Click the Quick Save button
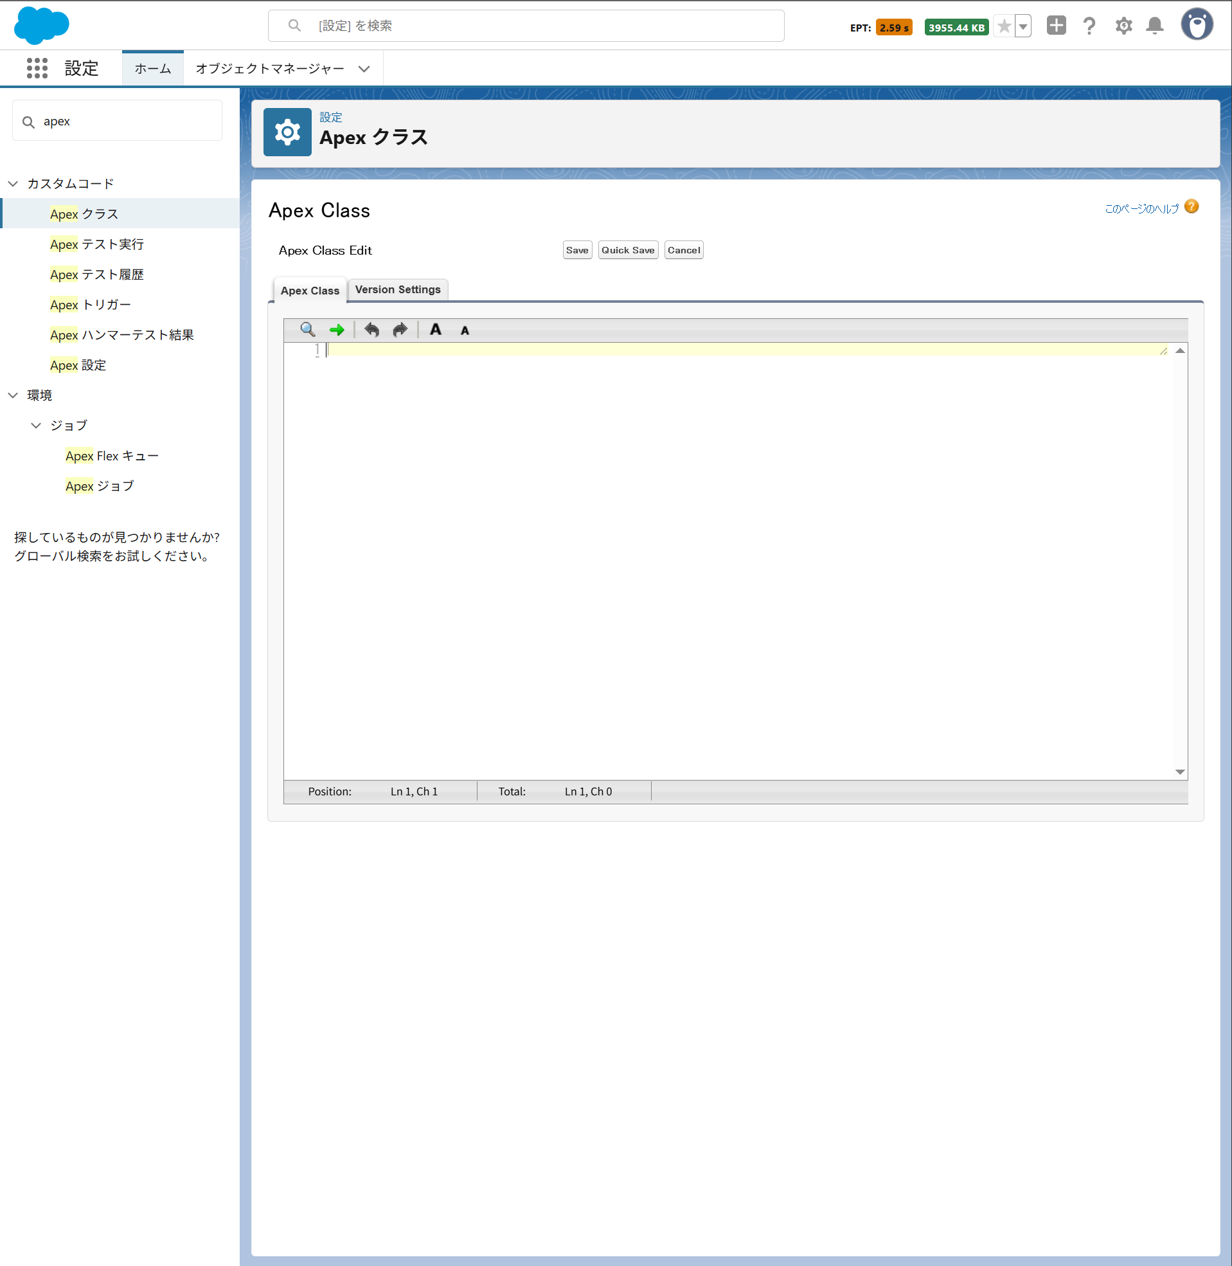The height and width of the screenshot is (1266, 1232). [x=628, y=251]
